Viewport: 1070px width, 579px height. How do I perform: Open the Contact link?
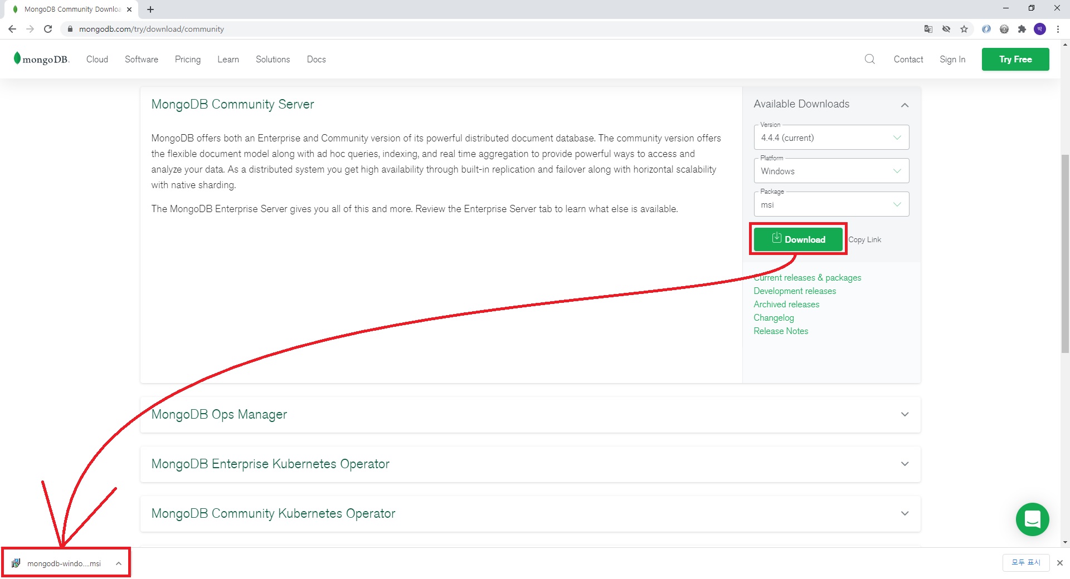coord(908,59)
